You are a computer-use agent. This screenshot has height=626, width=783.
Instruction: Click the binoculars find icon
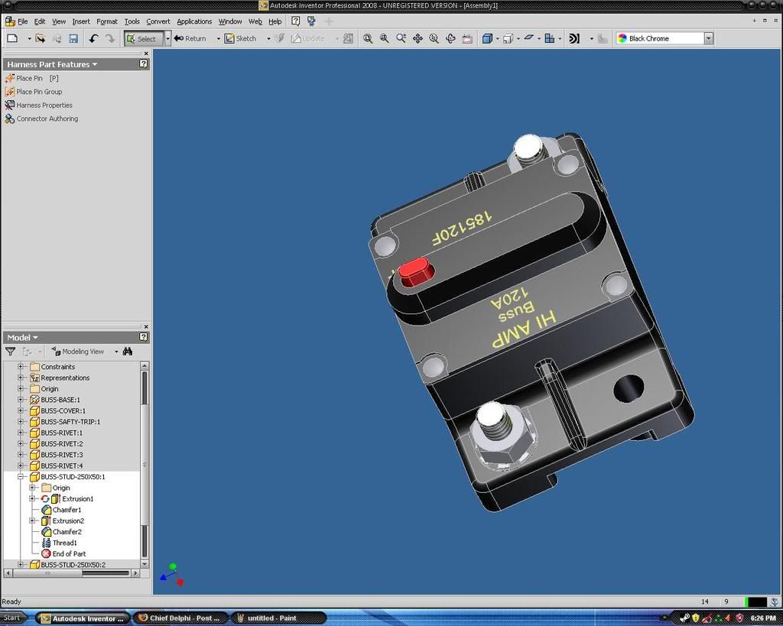click(128, 352)
